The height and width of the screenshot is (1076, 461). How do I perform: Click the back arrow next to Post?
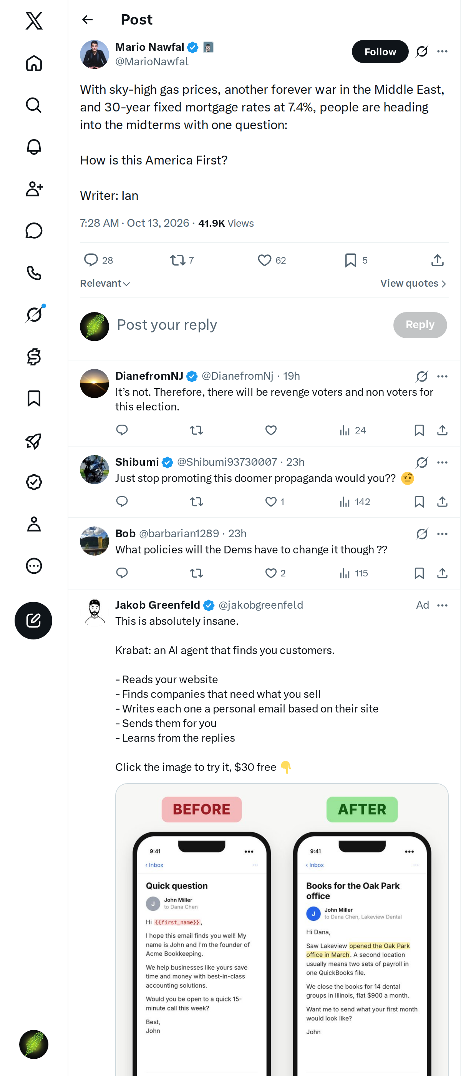pyautogui.click(x=87, y=20)
